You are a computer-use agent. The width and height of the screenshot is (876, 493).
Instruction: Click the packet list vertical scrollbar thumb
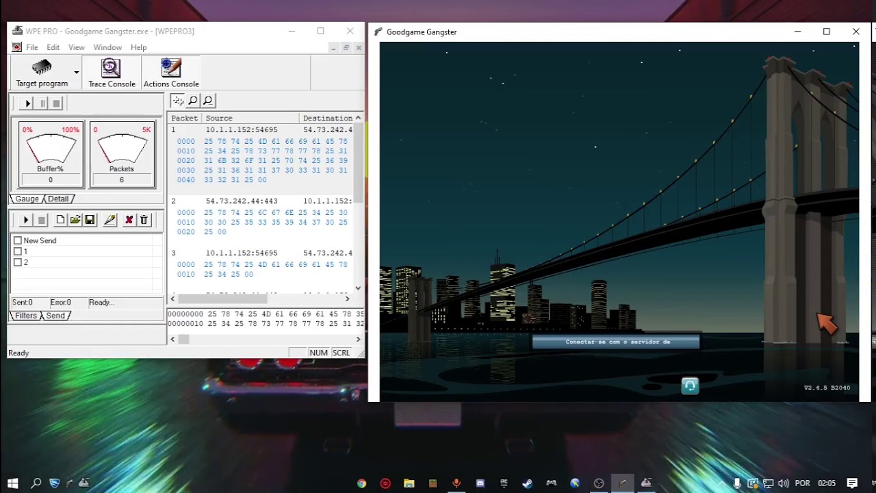click(x=358, y=162)
